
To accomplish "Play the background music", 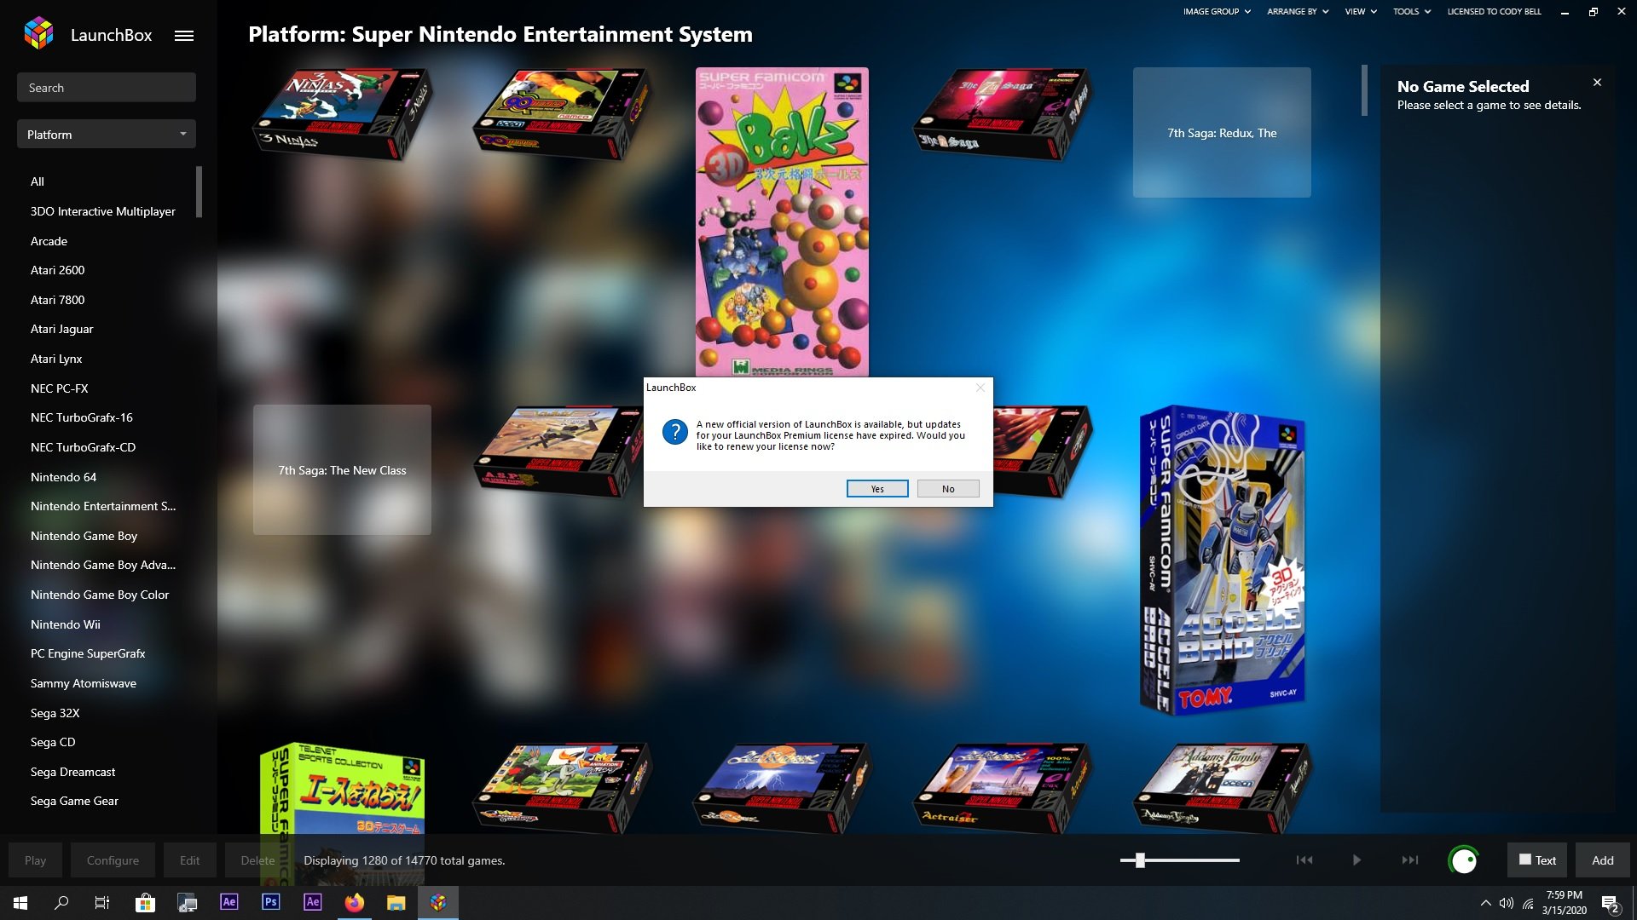I will pyautogui.click(x=1356, y=860).
